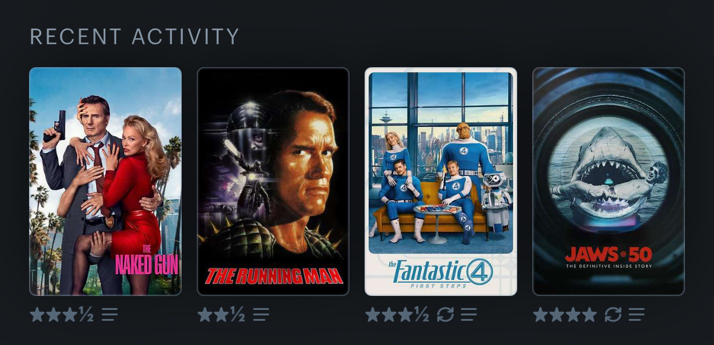Viewport: 714px width, 345px height.
Task: Open The Running Man poster
Action: 273,181
